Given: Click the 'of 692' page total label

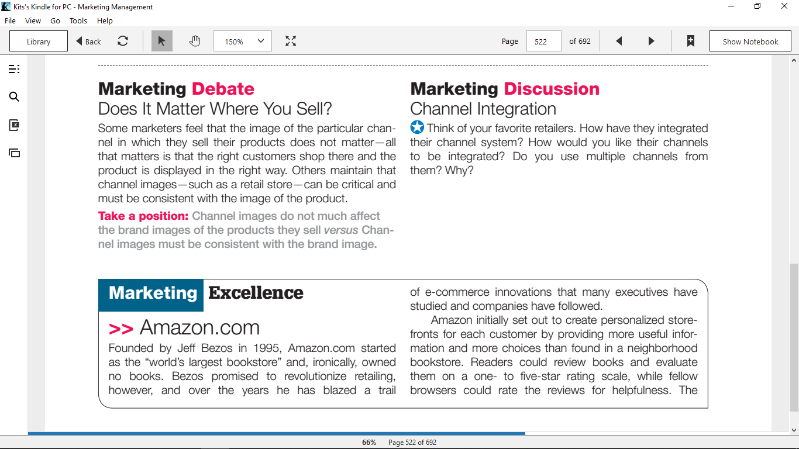Looking at the screenshot, I should [x=580, y=41].
